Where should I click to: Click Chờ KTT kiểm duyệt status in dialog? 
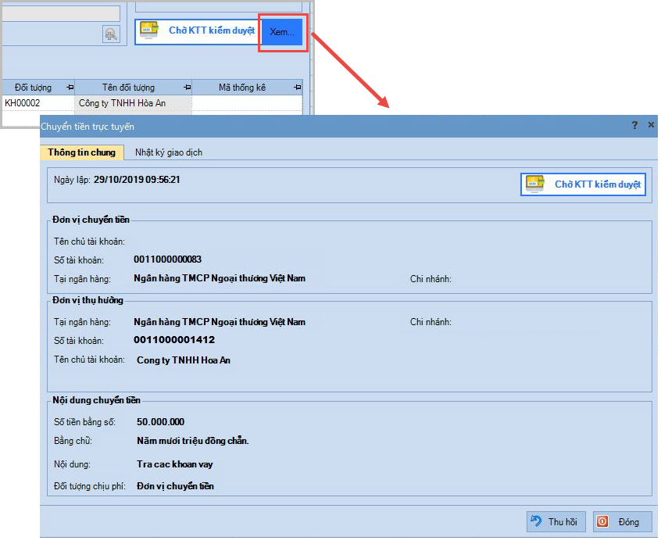click(583, 184)
